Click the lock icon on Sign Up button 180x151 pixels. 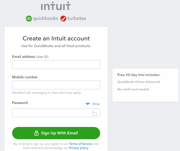tap(36, 133)
